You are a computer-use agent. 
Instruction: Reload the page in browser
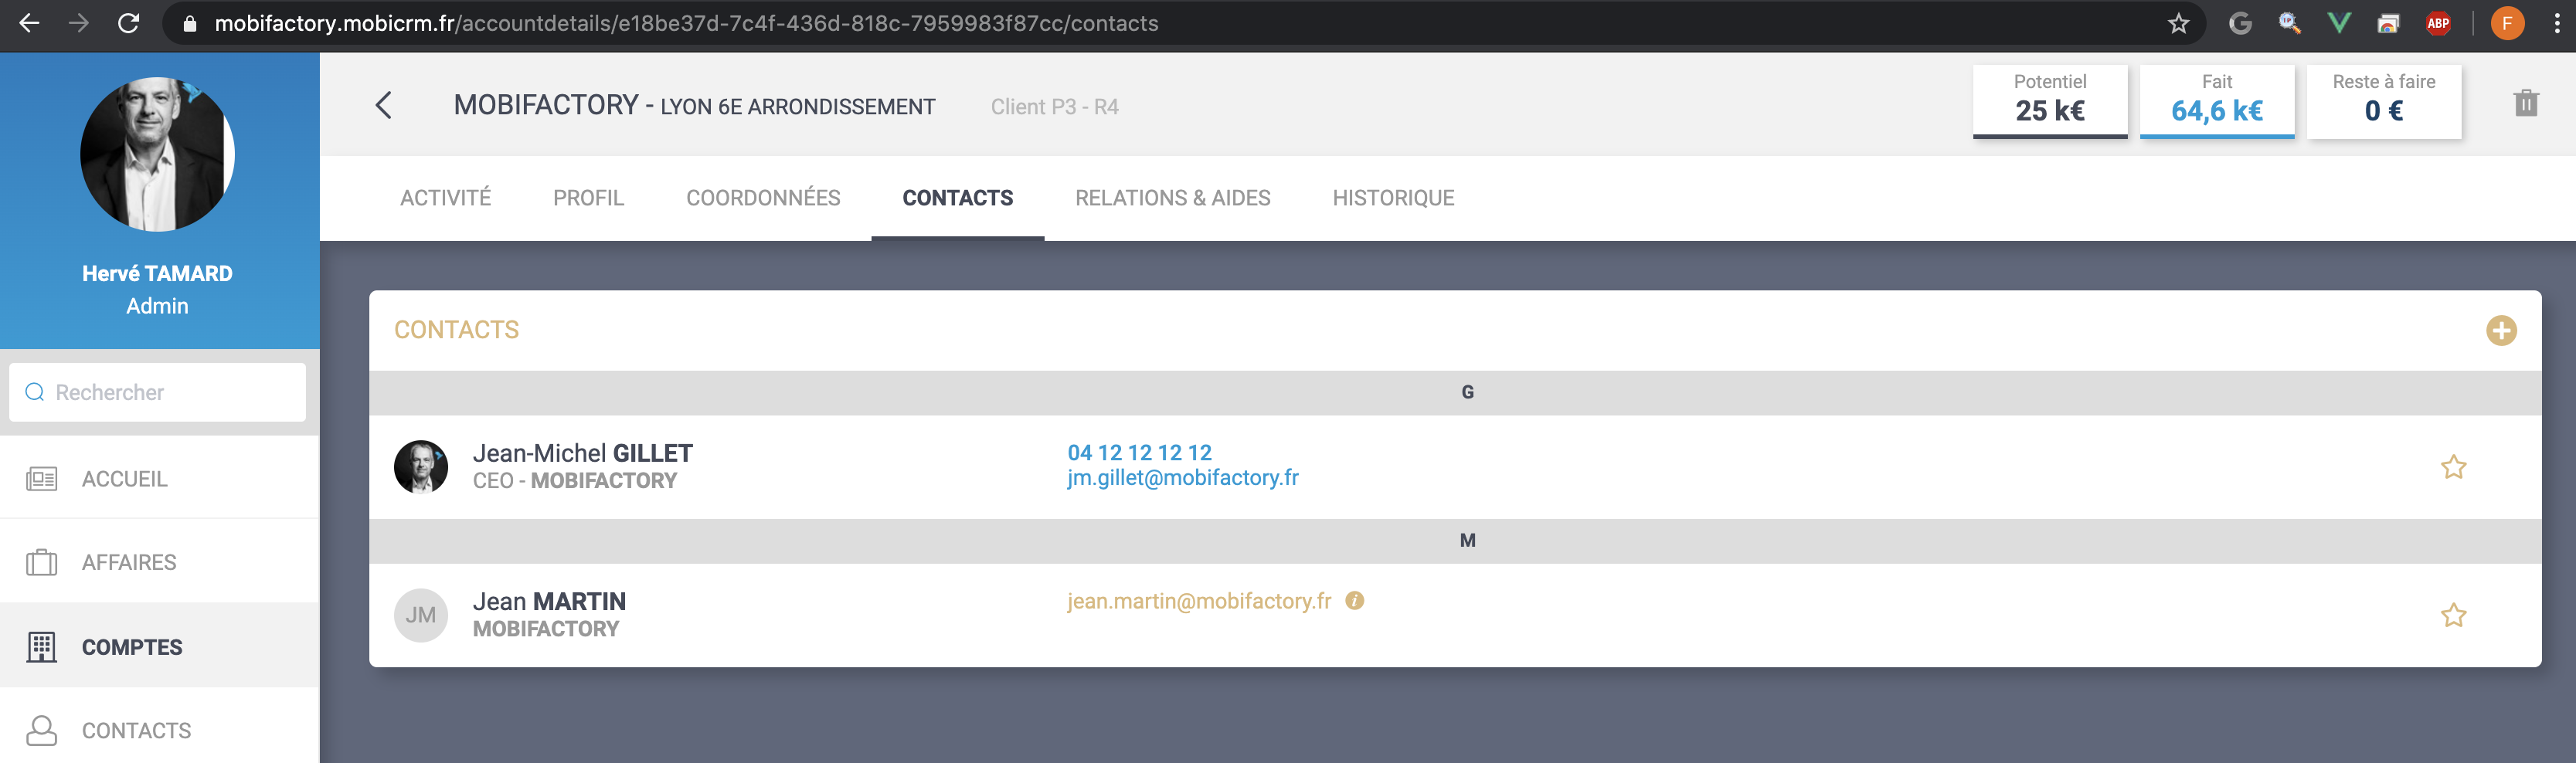(x=128, y=23)
